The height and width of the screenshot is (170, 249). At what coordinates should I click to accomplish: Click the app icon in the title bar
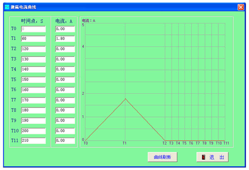(7, 7)
